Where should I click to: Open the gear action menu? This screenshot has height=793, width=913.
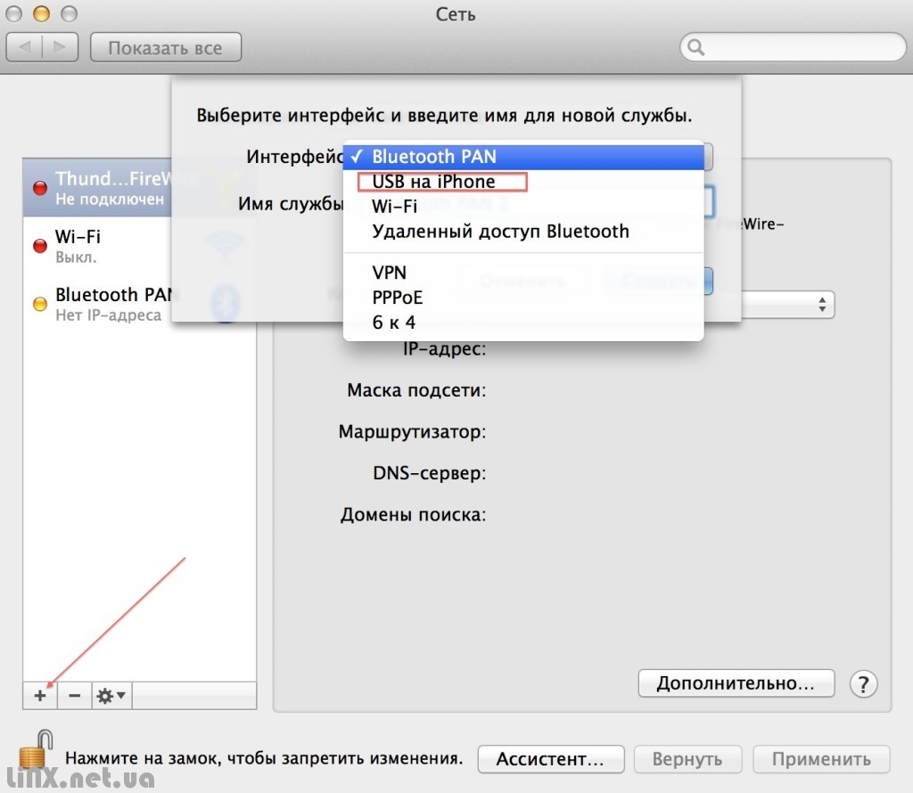(x=111, y=695)
